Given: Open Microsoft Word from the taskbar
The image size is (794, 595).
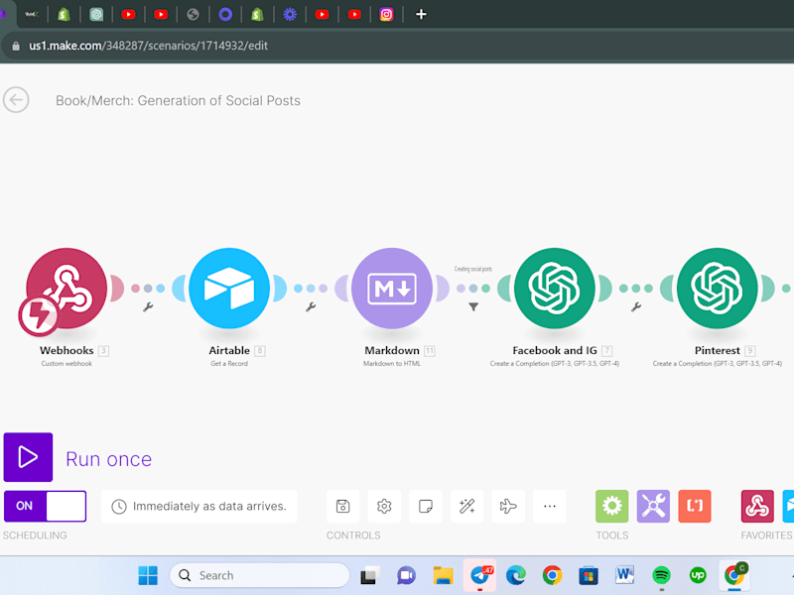Looking at the screenshot, I should click(625, 575).
